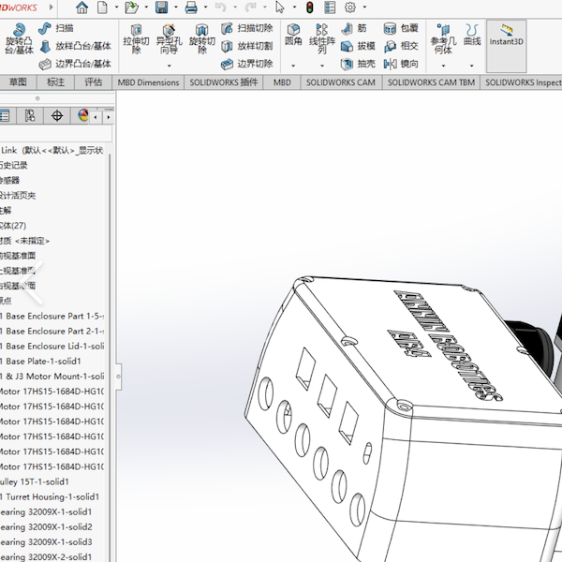Toggle the Instant3D button

[x=507, y=39]
